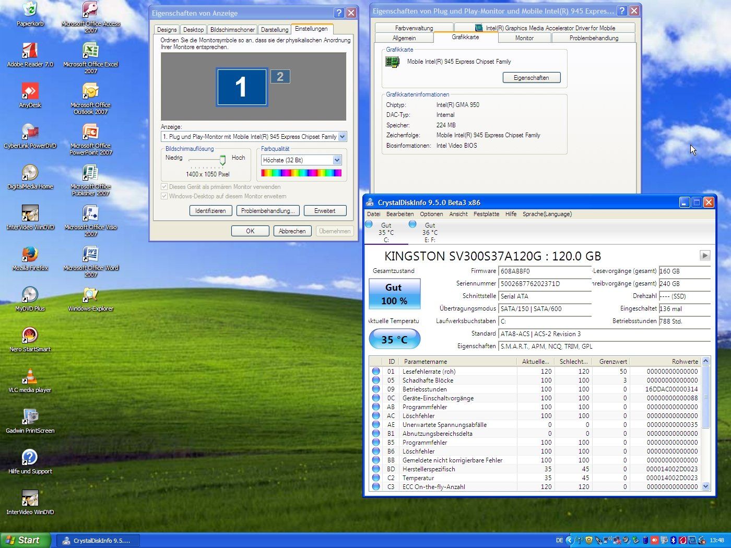Open the Optionen menu in CrystalDiskInfo
Image resolution: width=731 pixels, height=548 pixels.
pyautogui.click(x=431, y=214)
